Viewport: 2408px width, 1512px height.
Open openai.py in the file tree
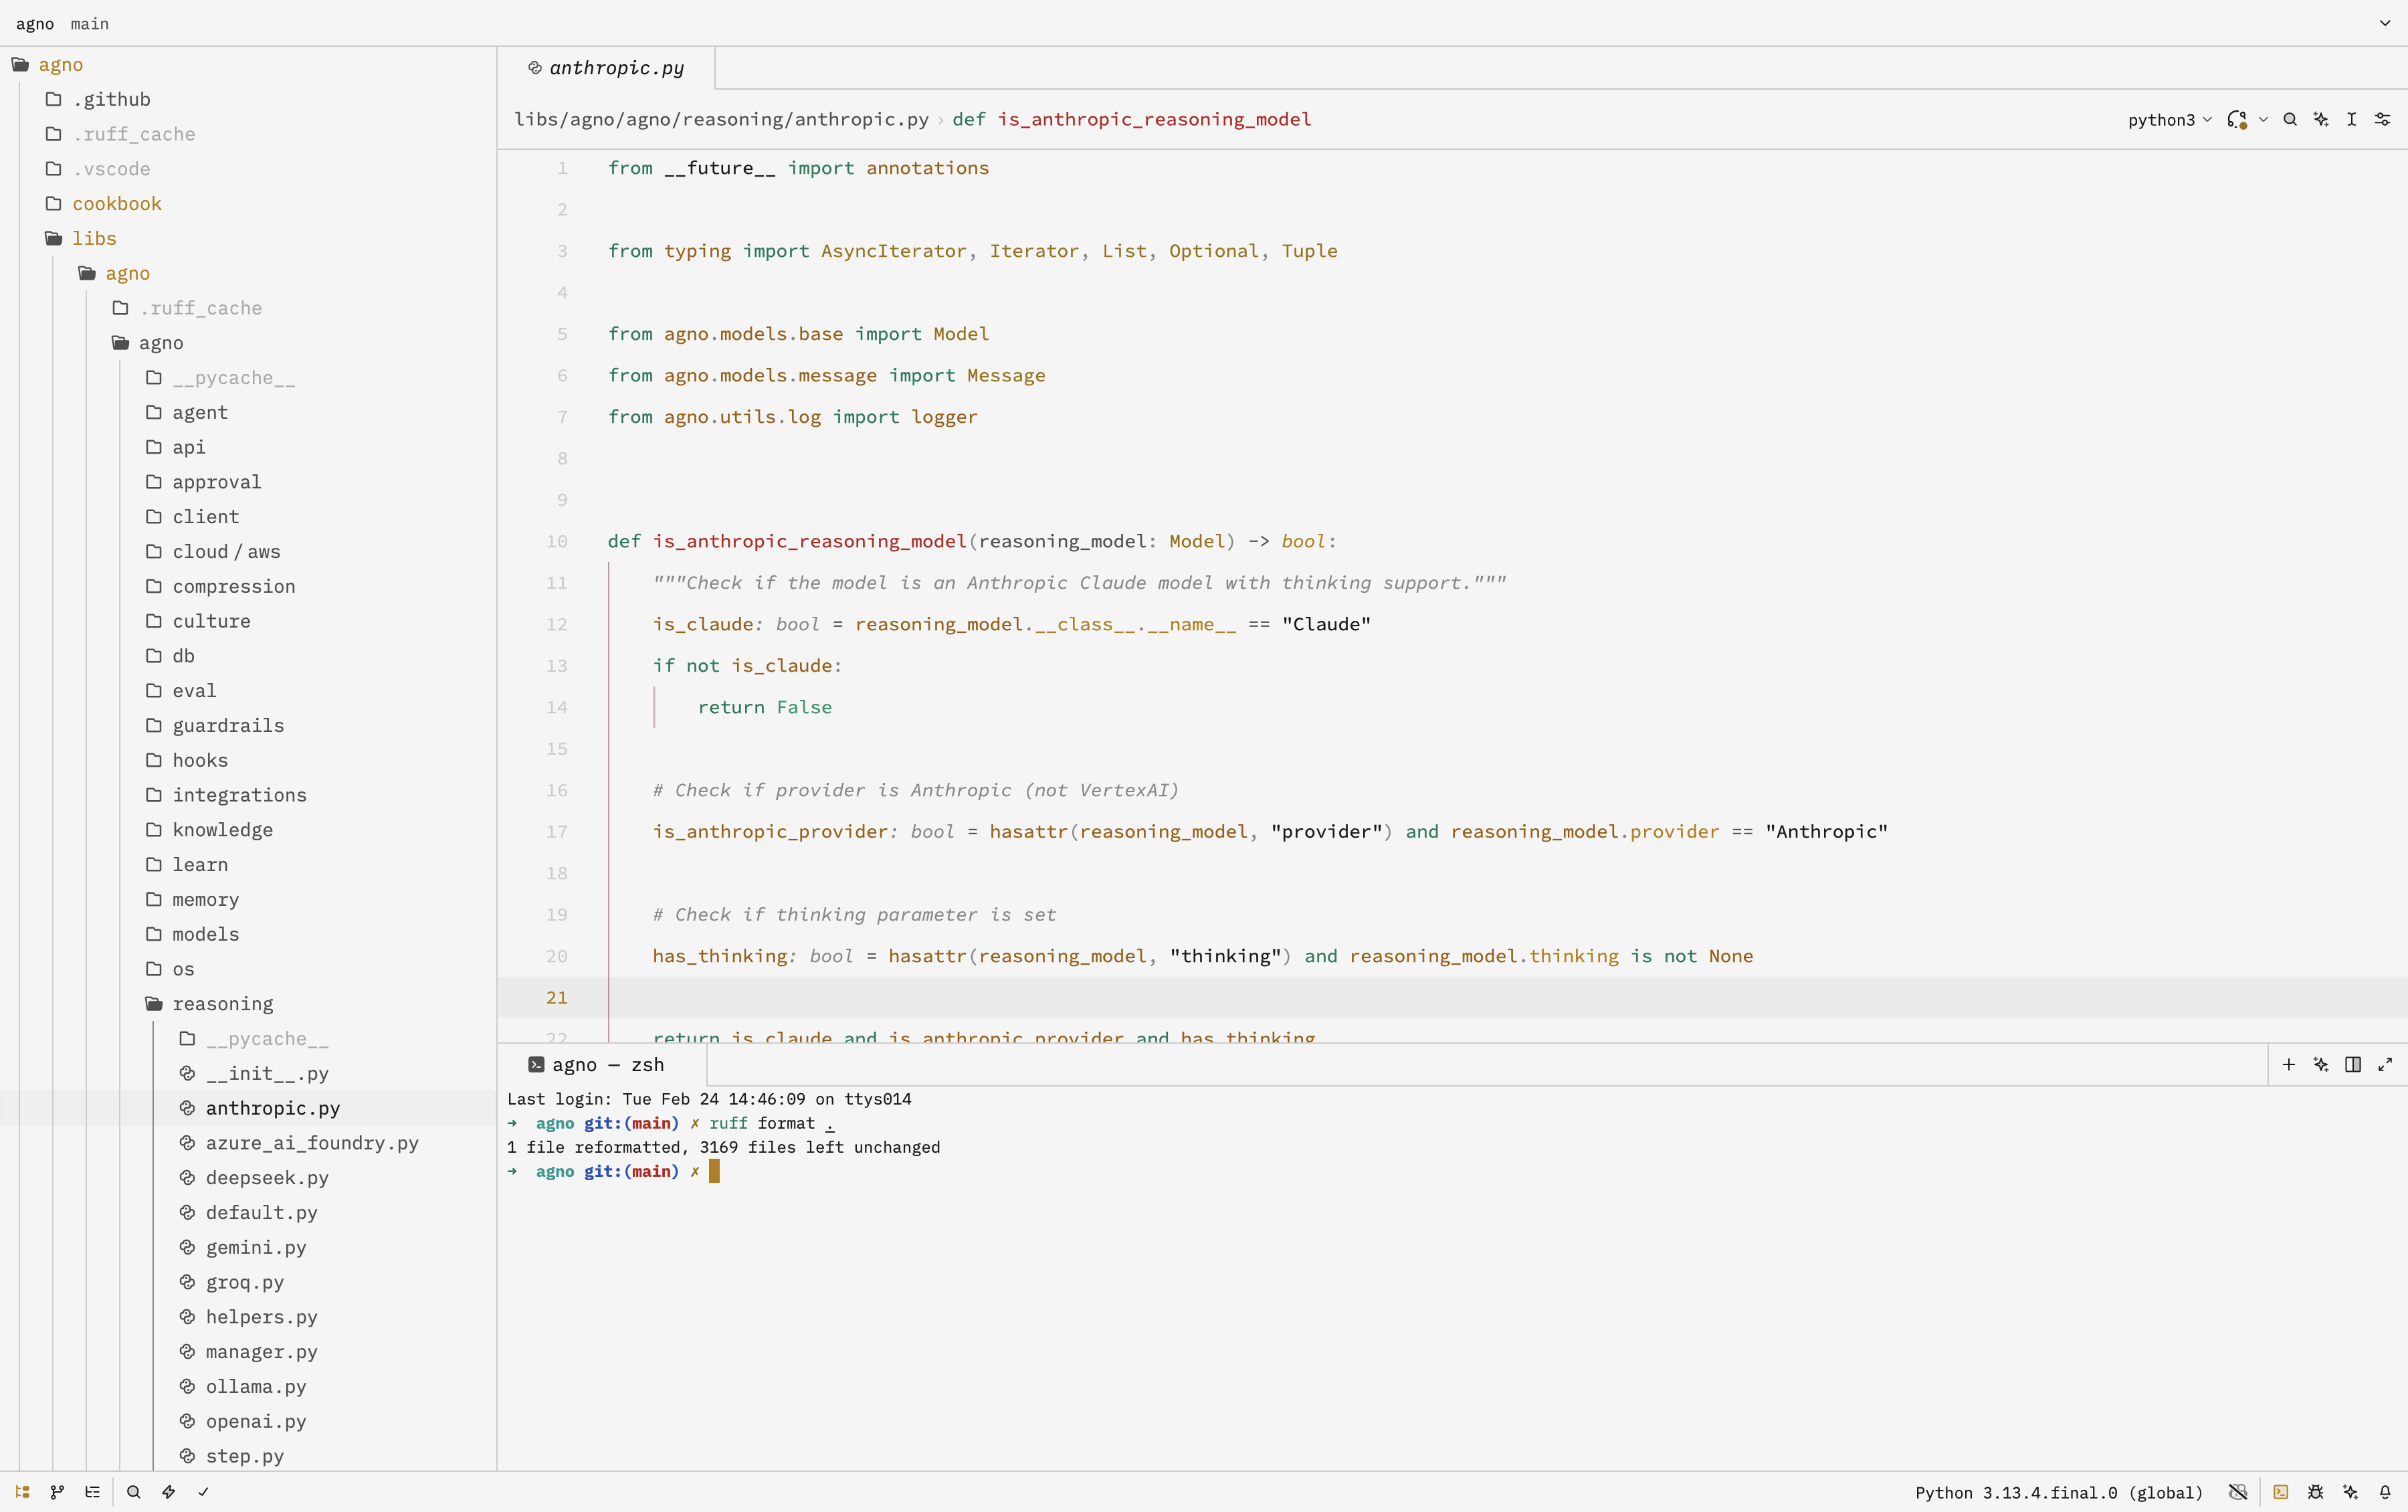(256, 1421)
